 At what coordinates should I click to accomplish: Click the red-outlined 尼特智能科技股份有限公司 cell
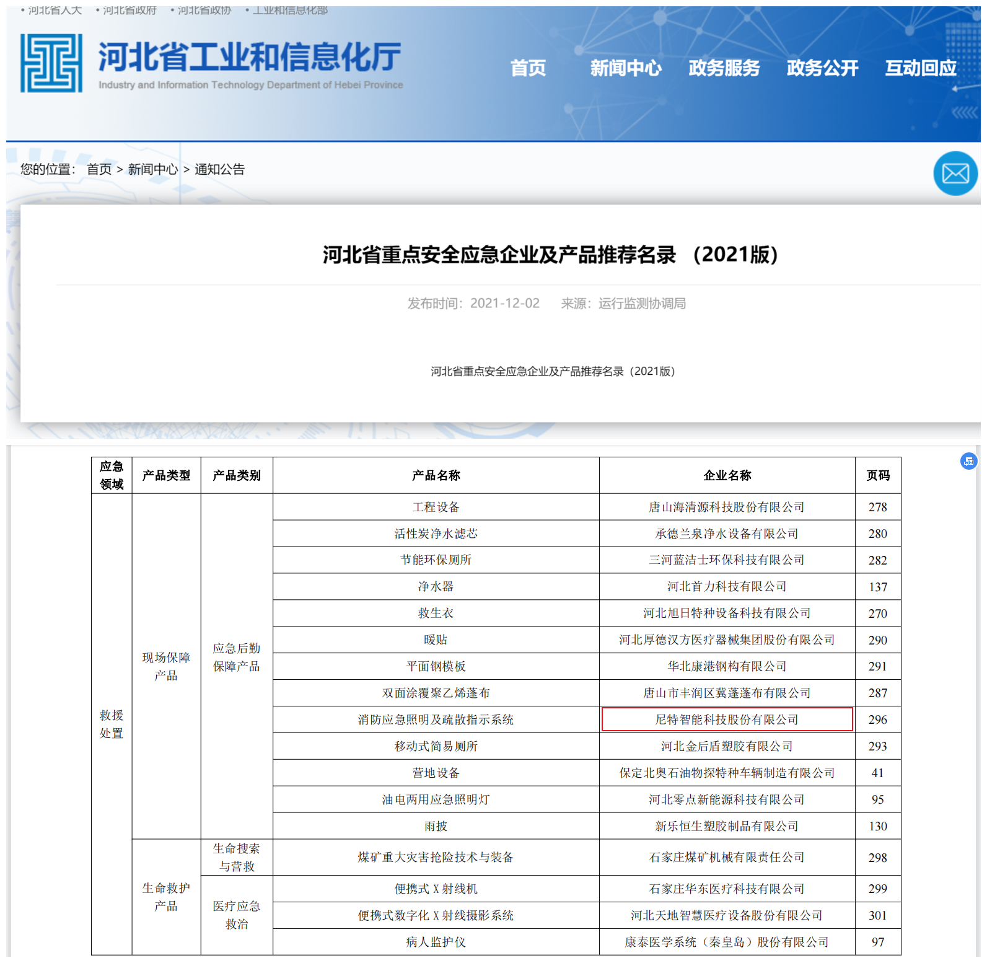[727, 719]
